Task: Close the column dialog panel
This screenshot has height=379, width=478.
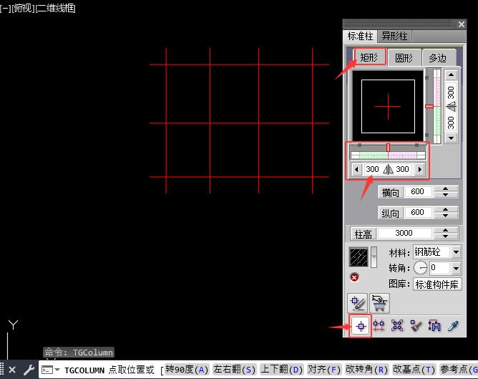Action: point(462,24)
